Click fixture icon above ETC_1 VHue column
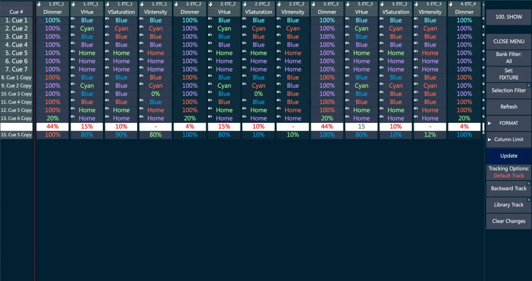The image size is (532, 281). pyautogui.click(x=73, y=4)
